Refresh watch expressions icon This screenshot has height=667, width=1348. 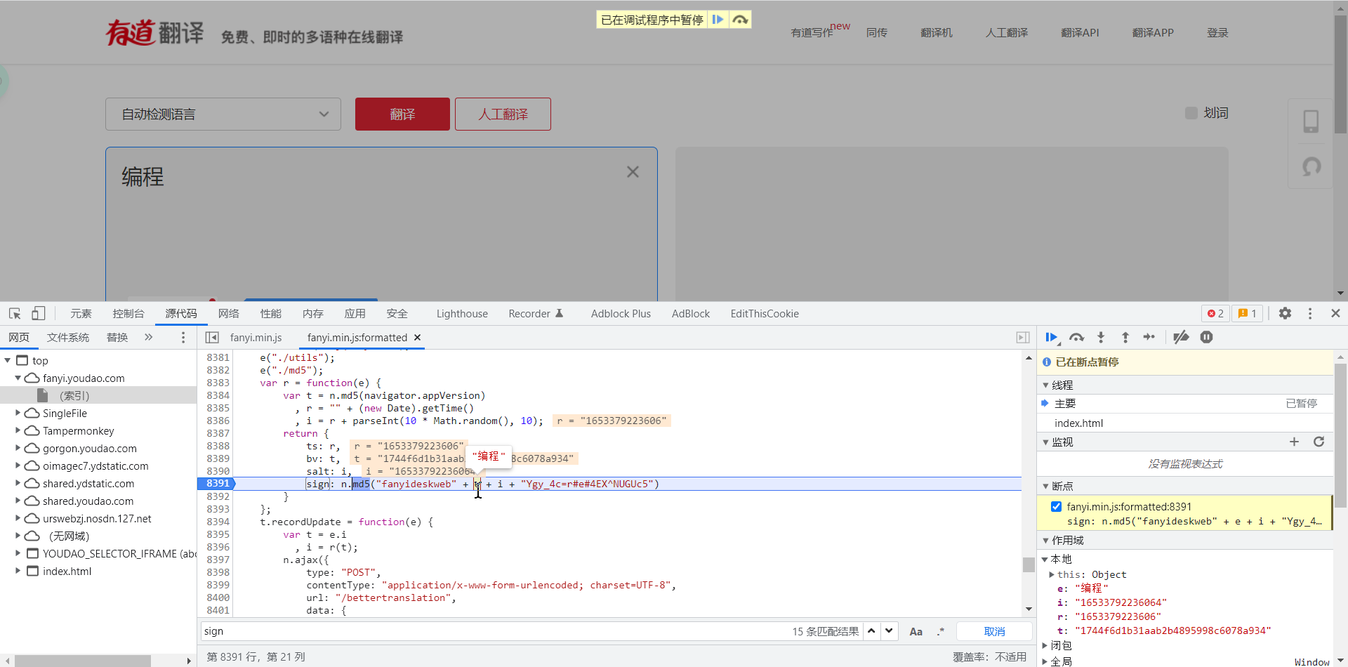point(1319,442)
